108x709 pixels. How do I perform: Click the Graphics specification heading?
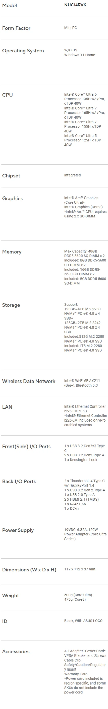12,199
